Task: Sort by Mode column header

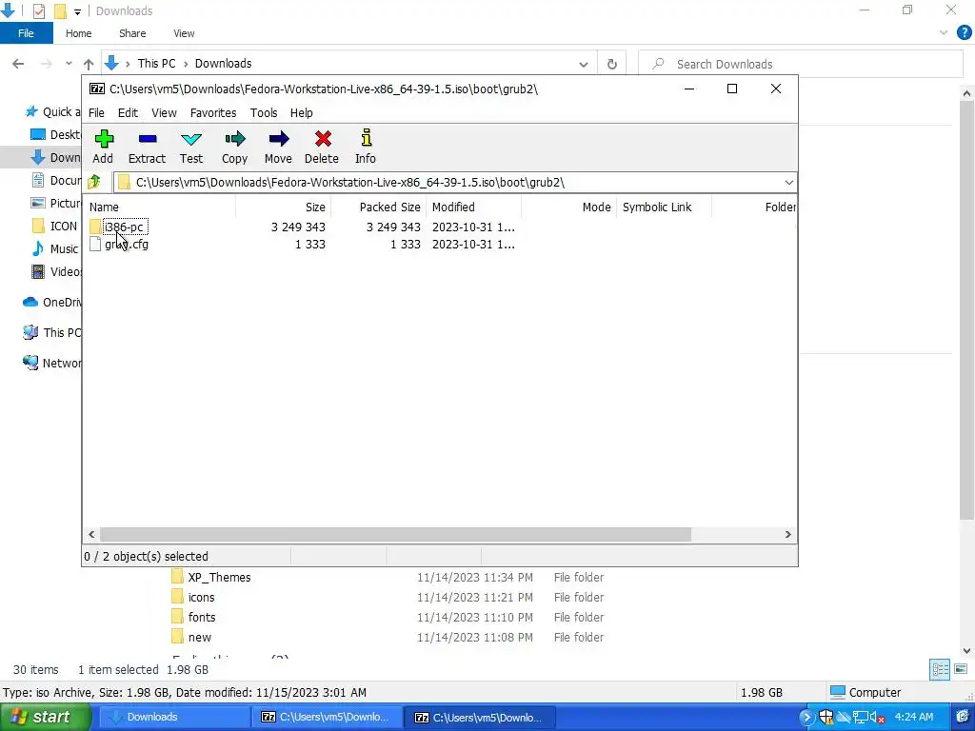Action: pyautogui.click(x=569, y=207)
